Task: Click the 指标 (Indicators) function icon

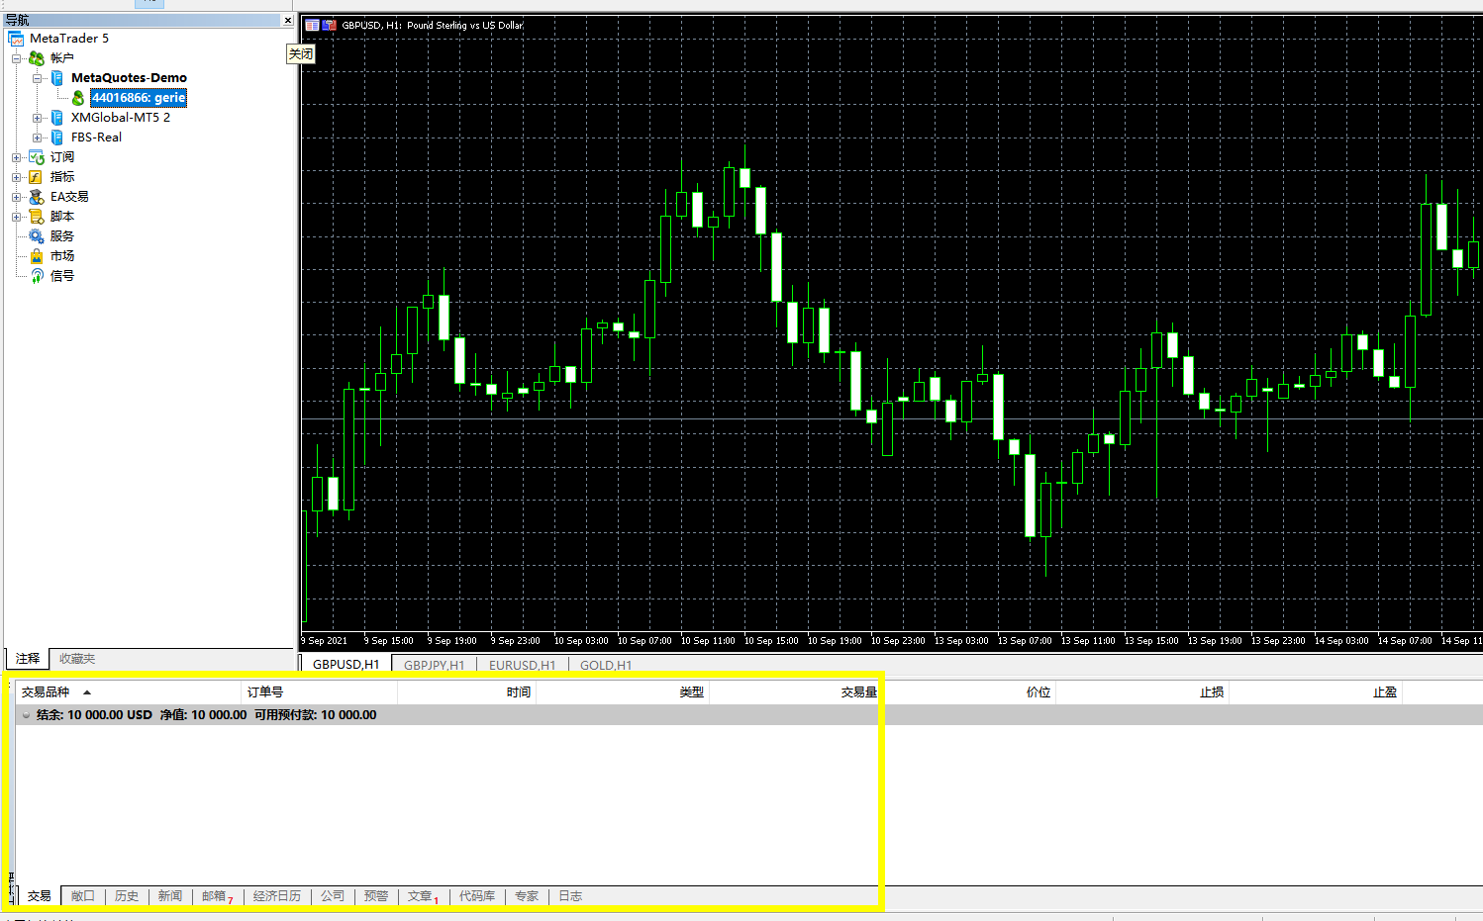Action: 36,177
